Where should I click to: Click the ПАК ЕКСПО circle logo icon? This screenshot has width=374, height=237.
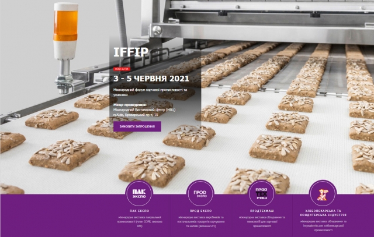pyautogui.click(x=139, y=193)
